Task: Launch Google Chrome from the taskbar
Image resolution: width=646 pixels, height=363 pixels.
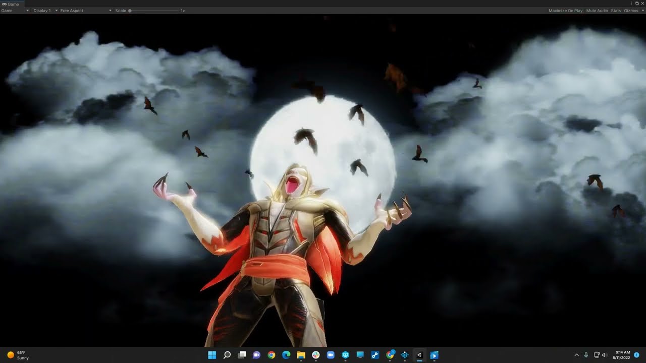Action: (272, 355)
